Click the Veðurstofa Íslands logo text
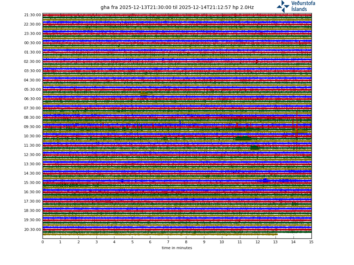This screenshot has height=265, width=354. coord(303,6)
